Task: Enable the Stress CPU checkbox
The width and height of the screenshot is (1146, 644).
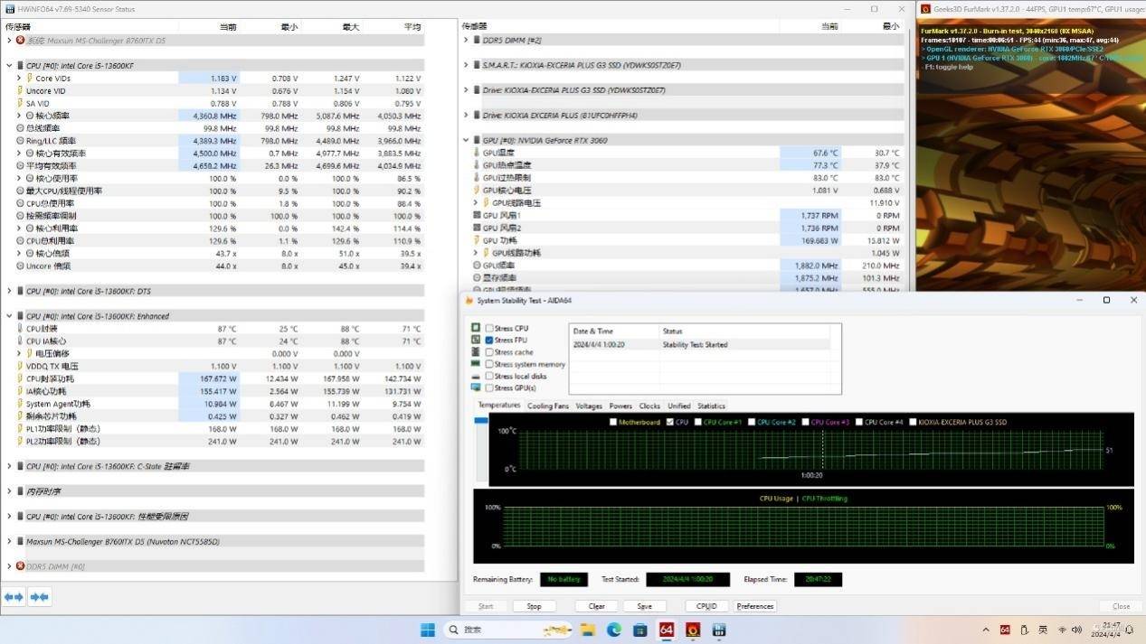Action: tap(489, 328)
